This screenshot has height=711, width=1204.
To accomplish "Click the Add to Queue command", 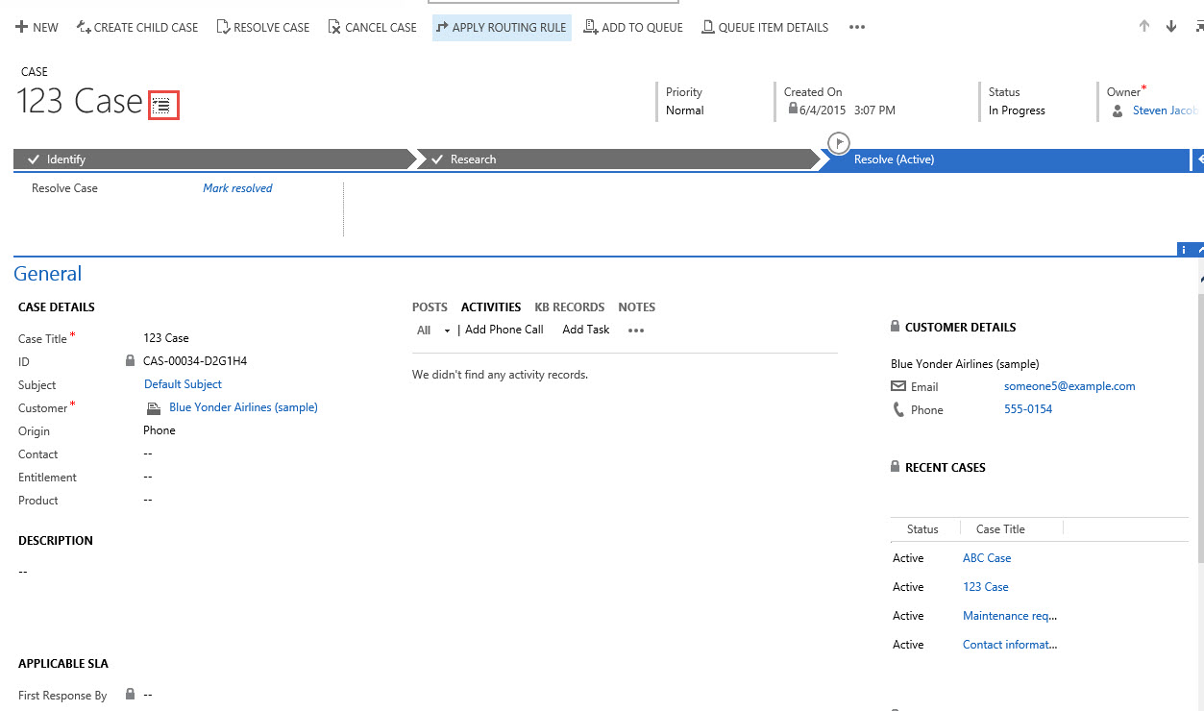I will pos(633,27).
